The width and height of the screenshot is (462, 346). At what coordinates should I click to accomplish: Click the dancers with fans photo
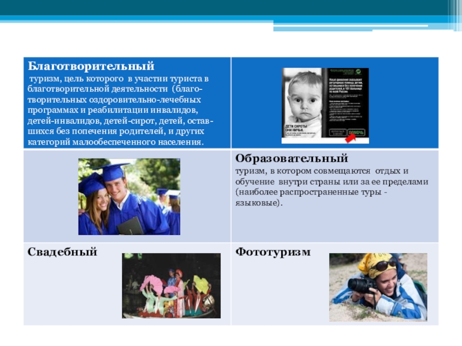(x=171, y=285)
